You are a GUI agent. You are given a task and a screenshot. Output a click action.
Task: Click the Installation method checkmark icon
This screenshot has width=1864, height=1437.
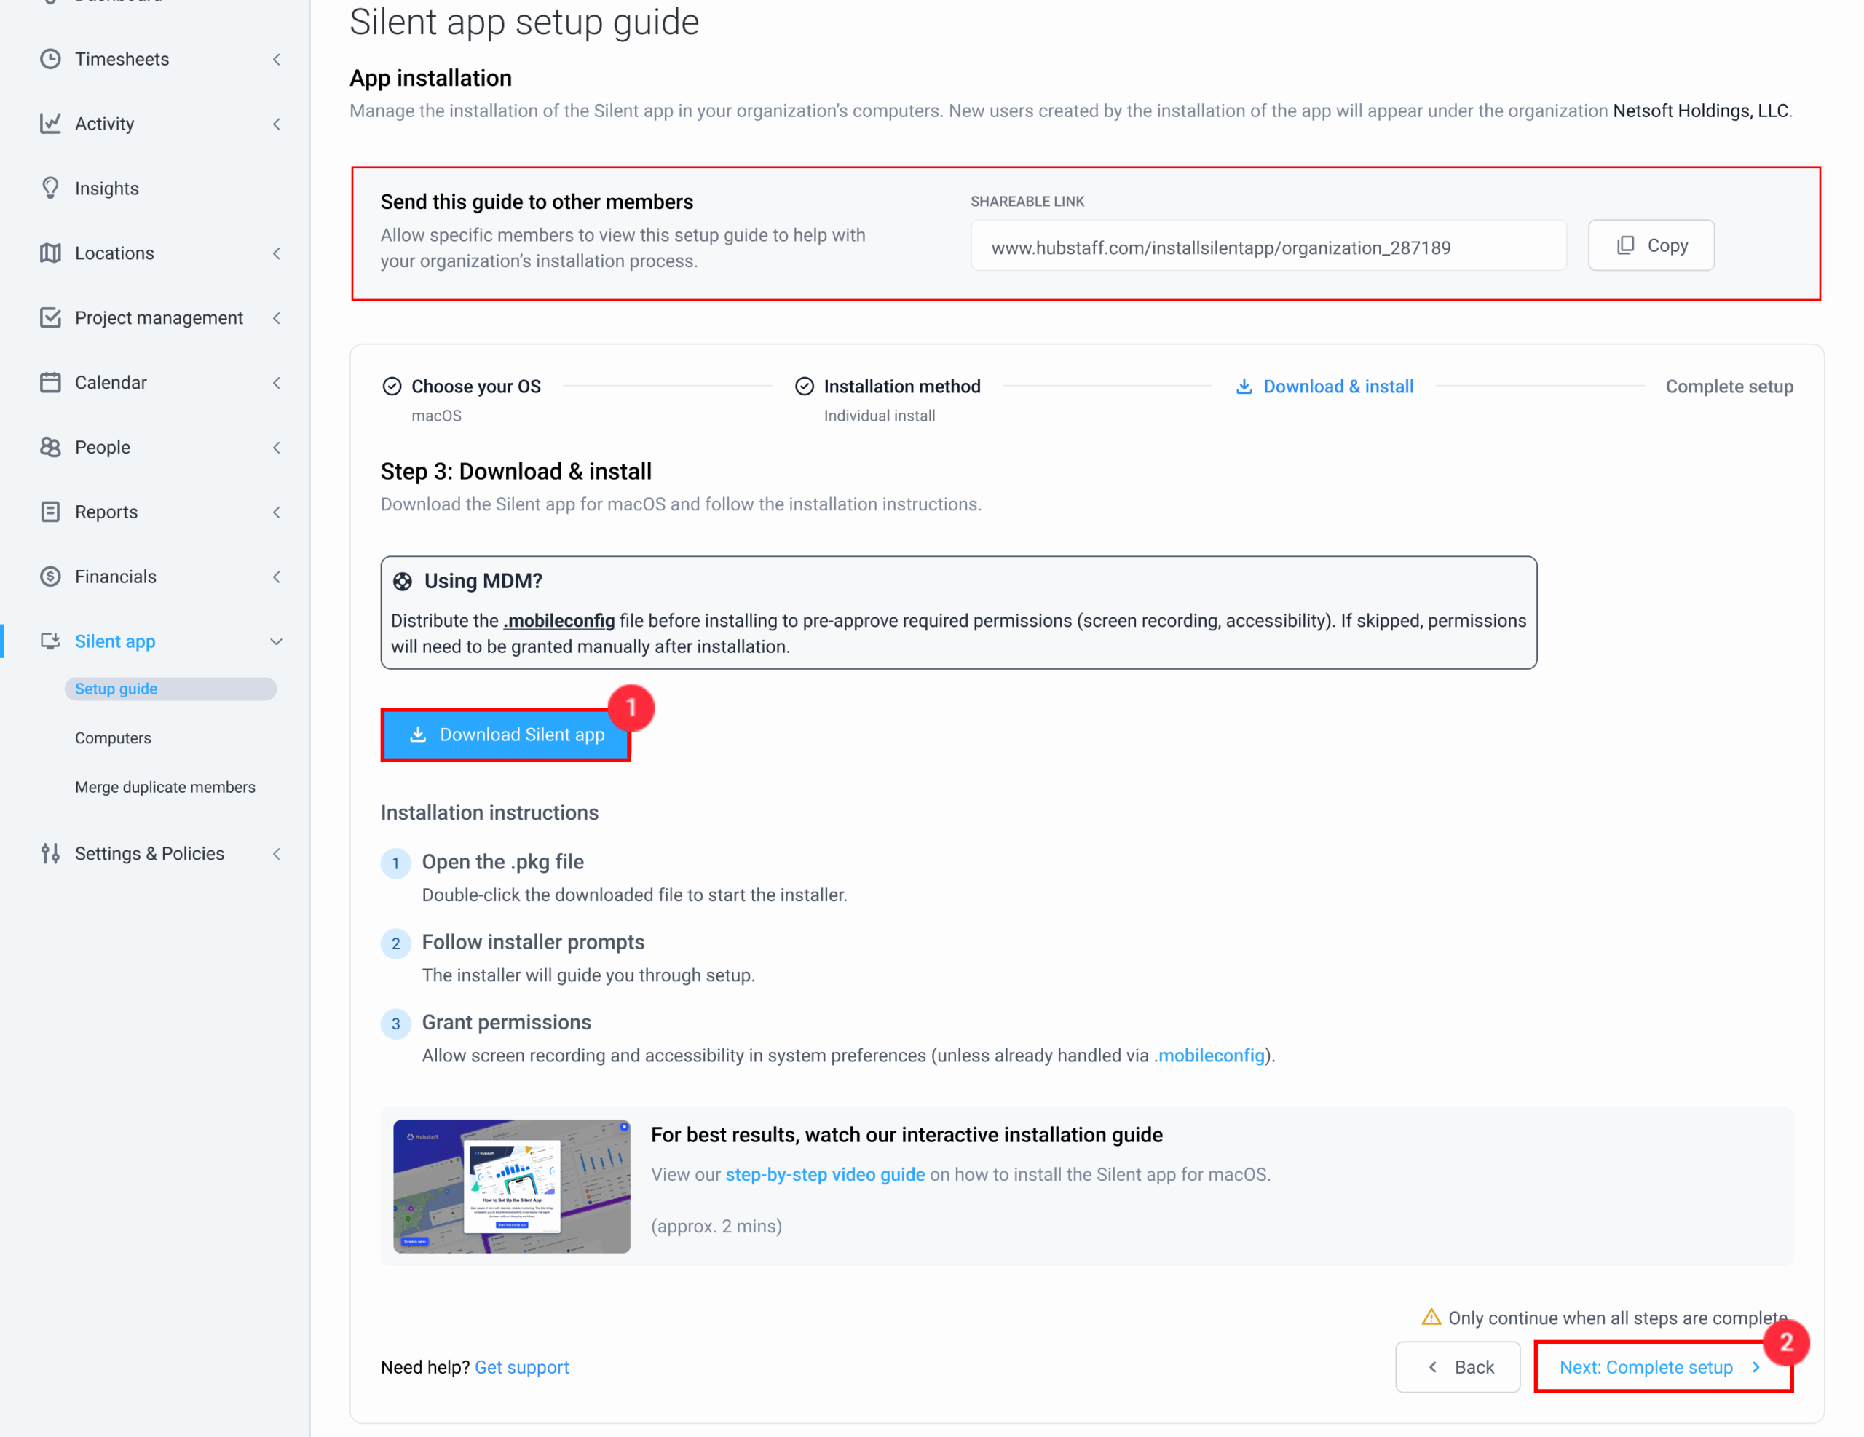pyautogui.click(x=804, y=387)
